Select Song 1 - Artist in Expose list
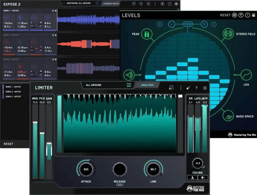Viewport: 257px width, 195px height. 13,87
